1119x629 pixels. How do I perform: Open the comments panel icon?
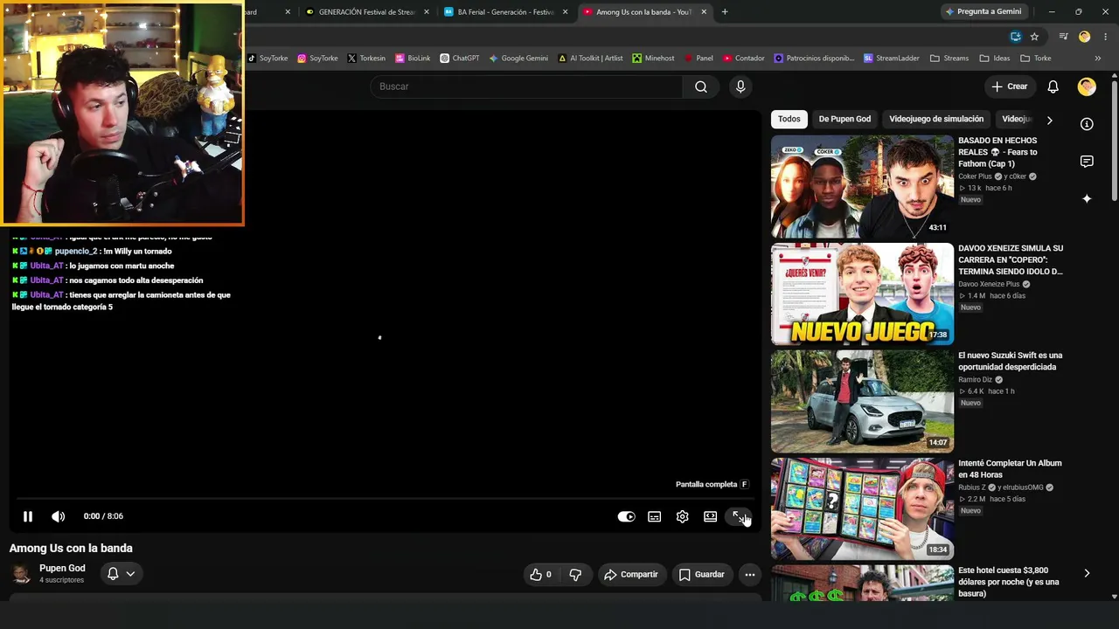coord(1087,162)
